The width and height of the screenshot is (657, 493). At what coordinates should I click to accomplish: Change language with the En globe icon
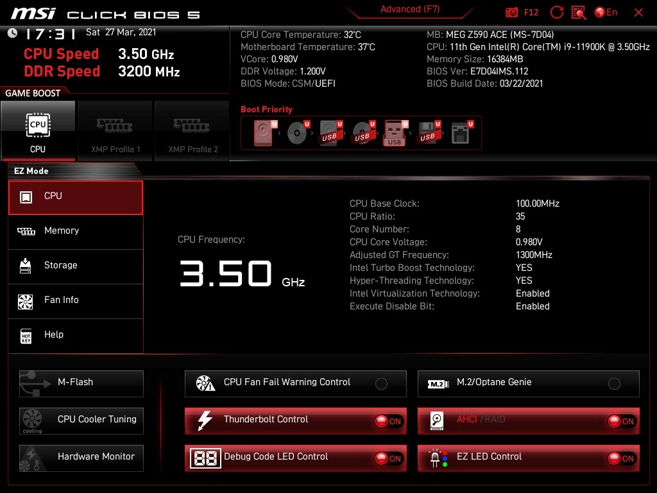606,12
